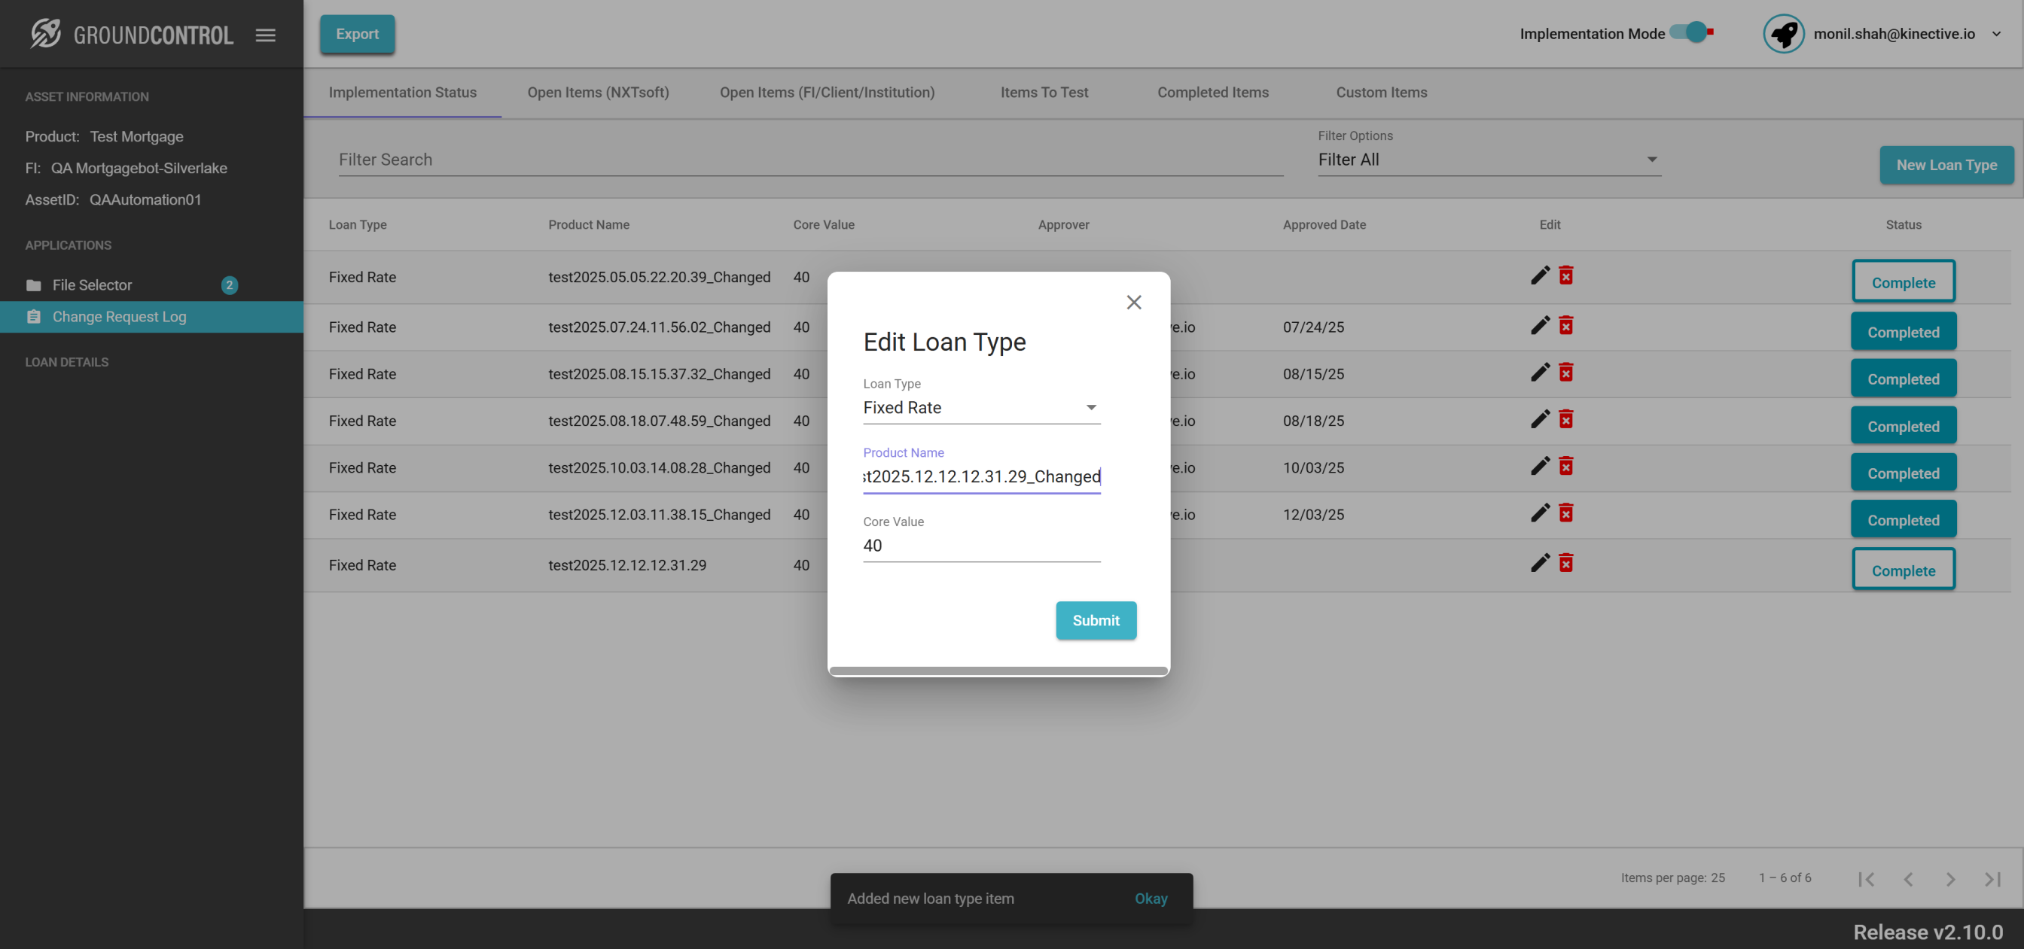
Task: Open the Loan Type dropdown in dialog
Action: (980, 408)
